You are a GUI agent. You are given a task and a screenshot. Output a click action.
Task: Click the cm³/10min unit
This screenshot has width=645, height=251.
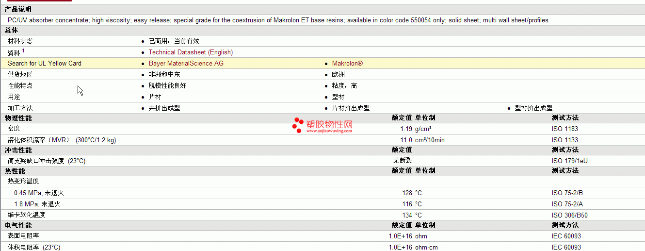click(430, 140)
